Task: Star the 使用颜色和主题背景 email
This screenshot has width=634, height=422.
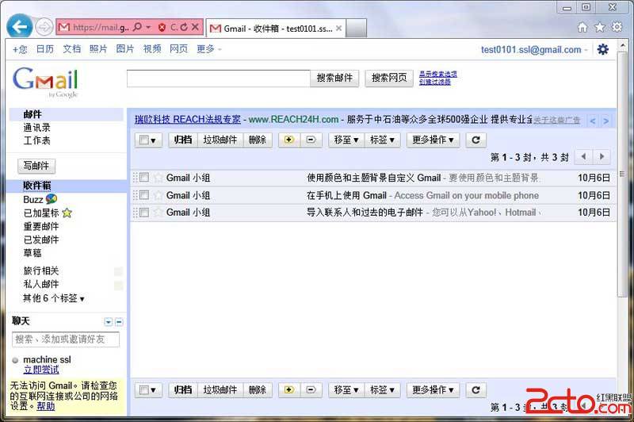Action: point(158,178)
